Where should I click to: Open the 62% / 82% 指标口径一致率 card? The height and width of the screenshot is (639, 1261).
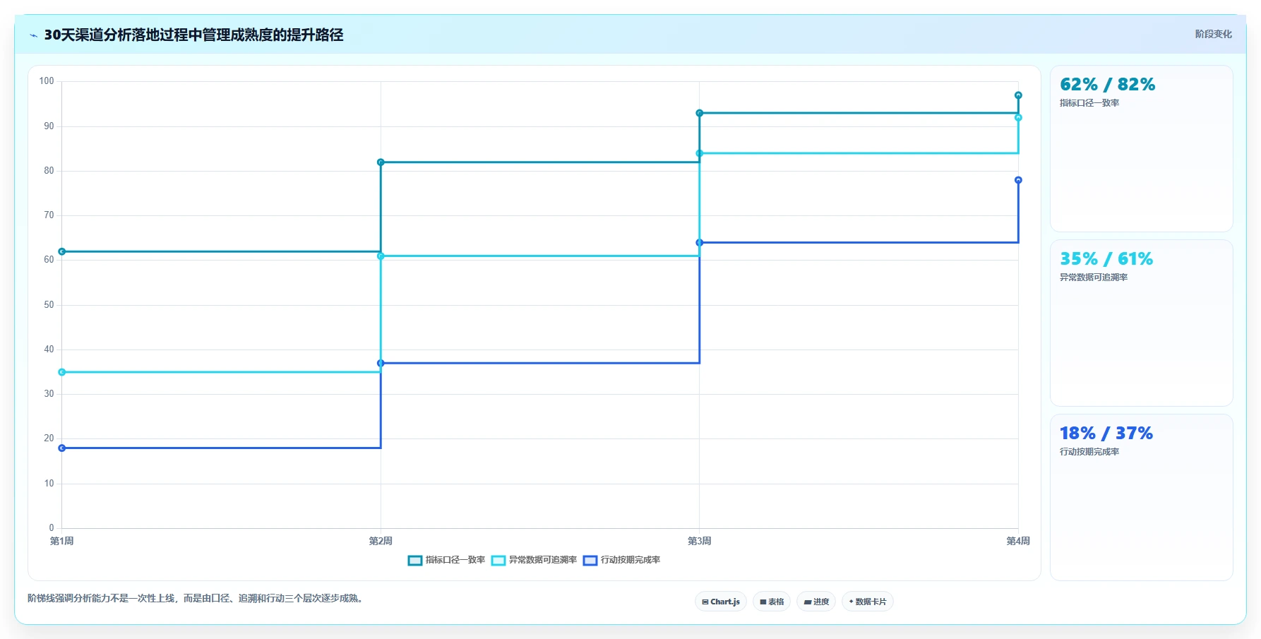[1141, 149]
